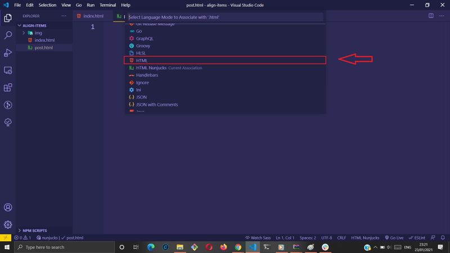
Task: Click the split editor icon
Action: point(431,16)
